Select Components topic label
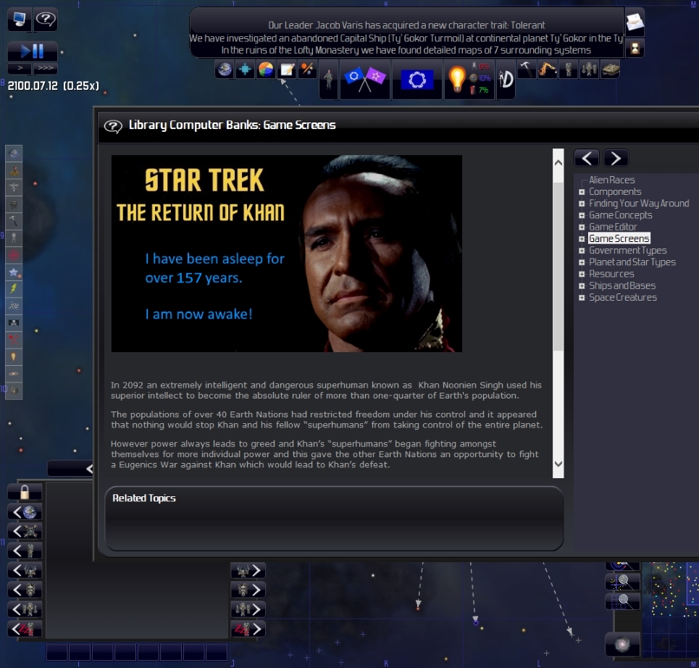The image size is (699, 668). [615, 191]
